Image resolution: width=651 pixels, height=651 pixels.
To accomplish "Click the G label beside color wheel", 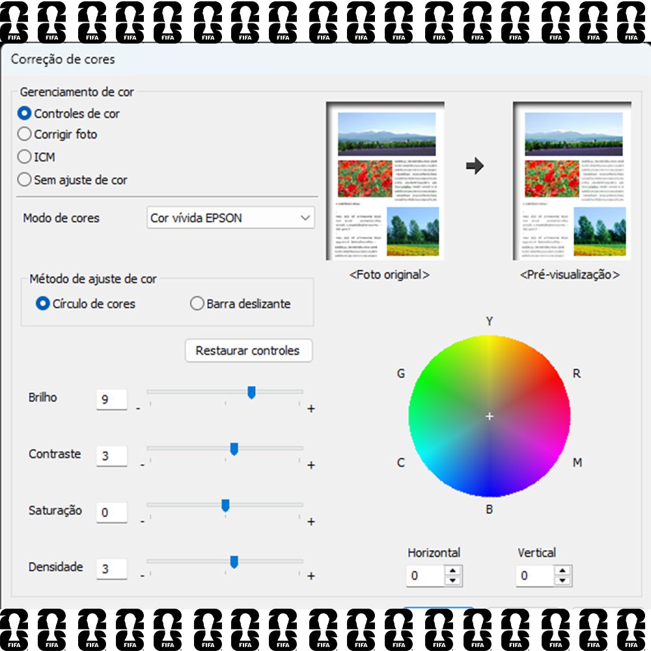I will 400,373.
